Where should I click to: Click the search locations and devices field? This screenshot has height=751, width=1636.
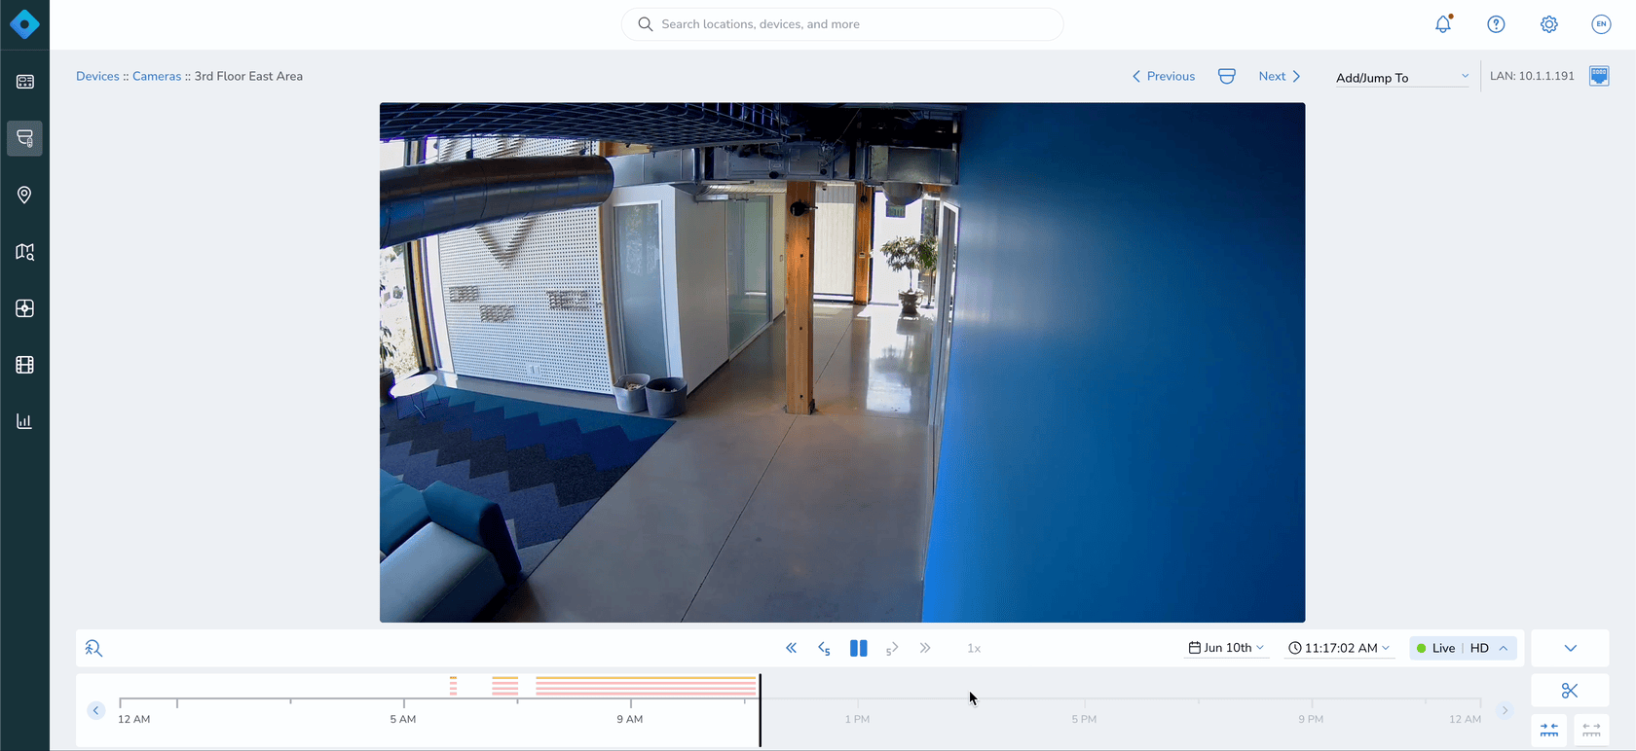coord(842,24)
